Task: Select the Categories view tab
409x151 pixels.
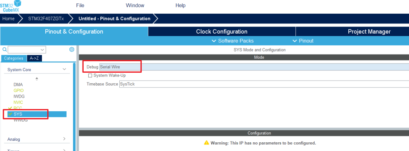Action: pyautogui.click(x=14, y=58)
